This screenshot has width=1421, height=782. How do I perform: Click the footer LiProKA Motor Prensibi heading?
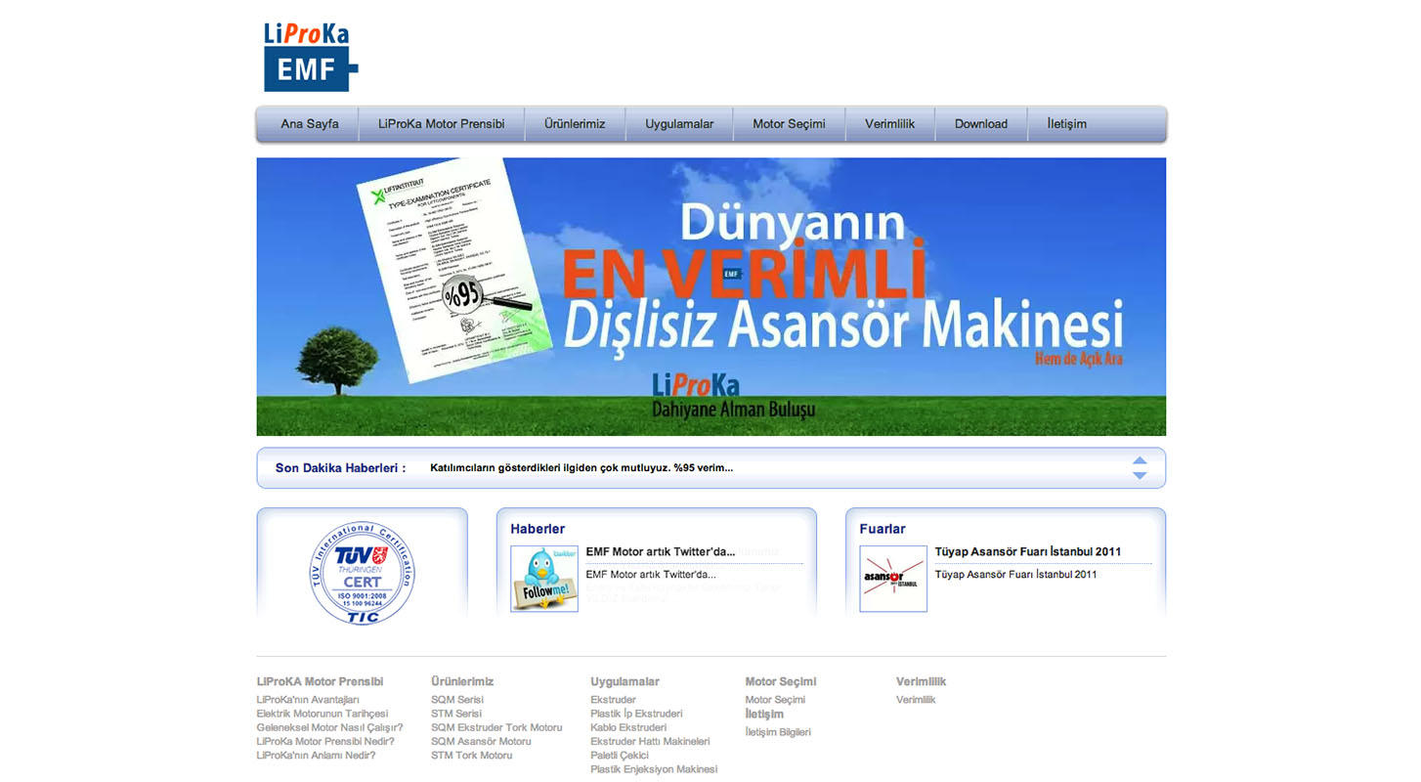[320, 681]
